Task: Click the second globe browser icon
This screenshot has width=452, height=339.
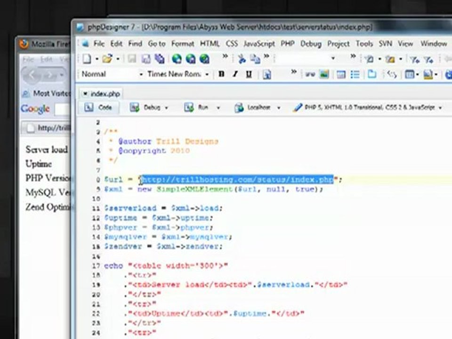Action: click(x=191, y=59)
